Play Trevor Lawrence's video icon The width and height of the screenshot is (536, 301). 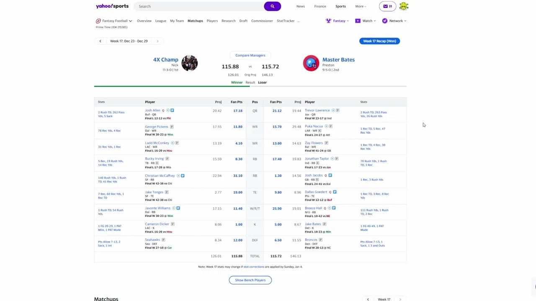(333, 110)
